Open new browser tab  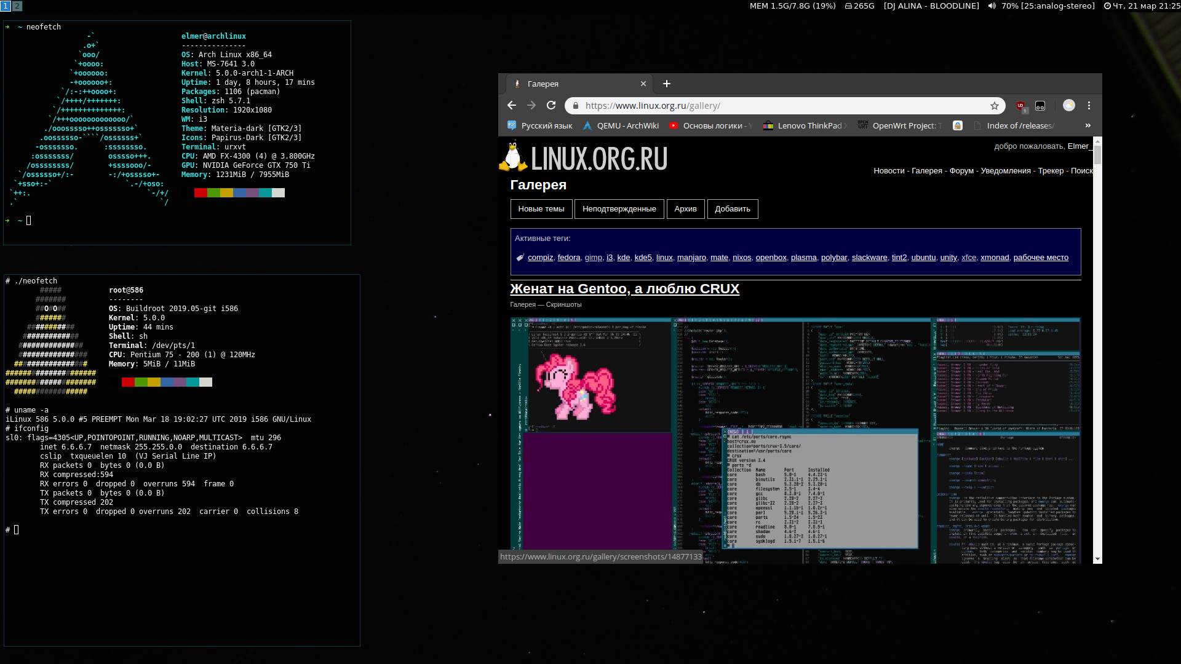point(667,84)
